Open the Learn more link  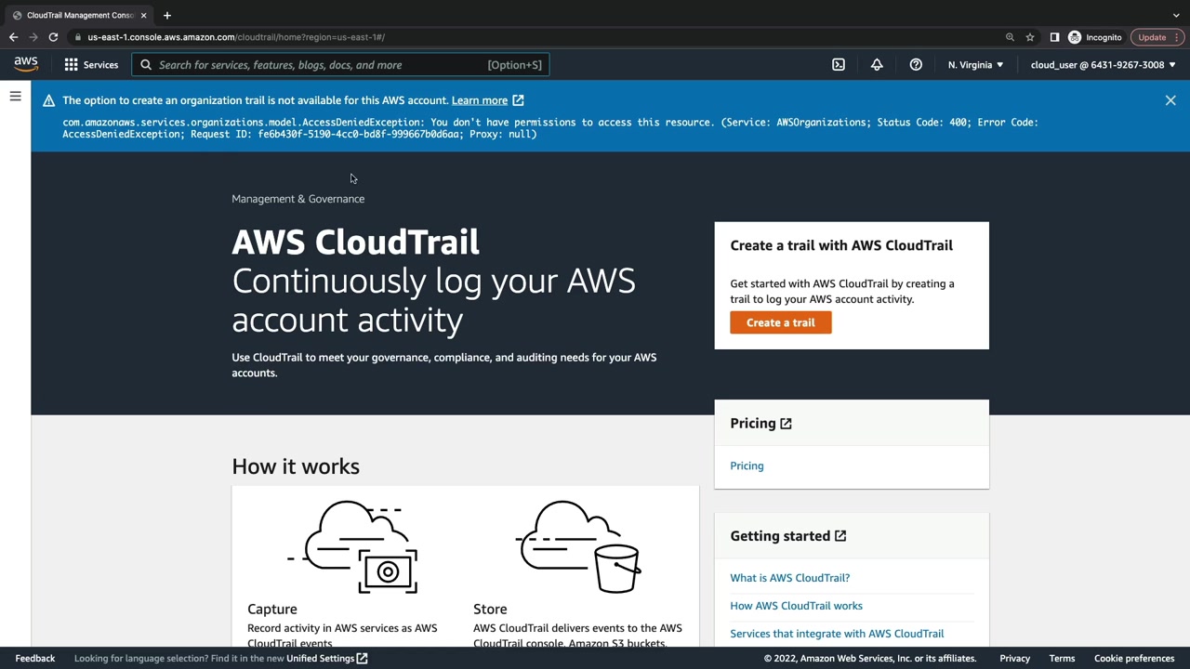tap(480, 100)
